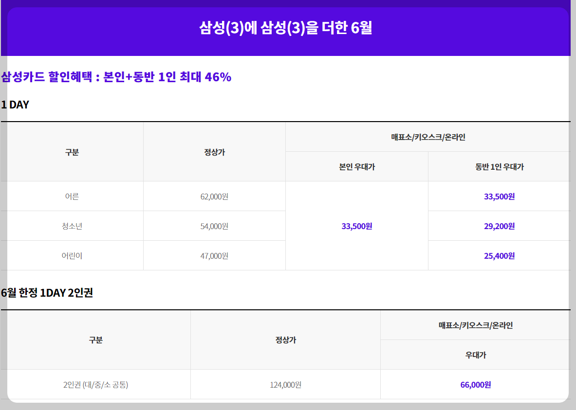This screenshot has width=576, height=410.
Task: Click the 33,500원 동반 price for 어른
Action: coord(499,196)
